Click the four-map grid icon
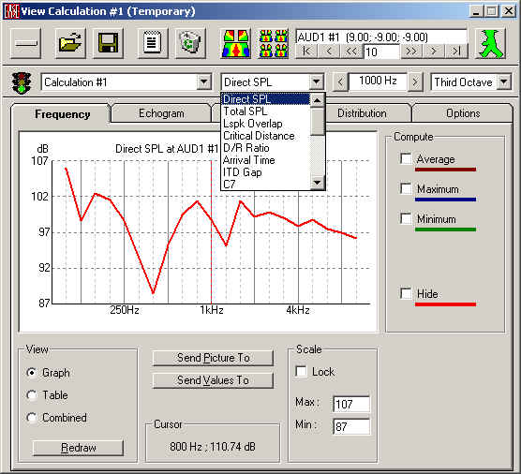521x474 pixels. 274,43
